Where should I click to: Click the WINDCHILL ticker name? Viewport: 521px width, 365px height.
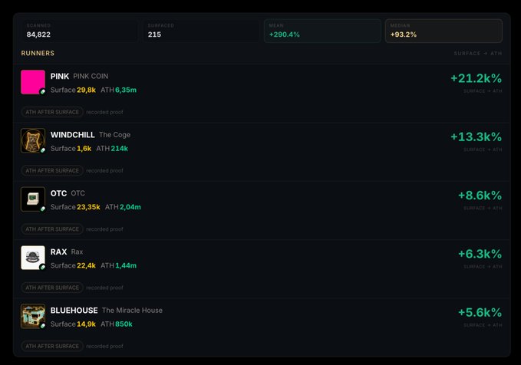click(72, 135)
